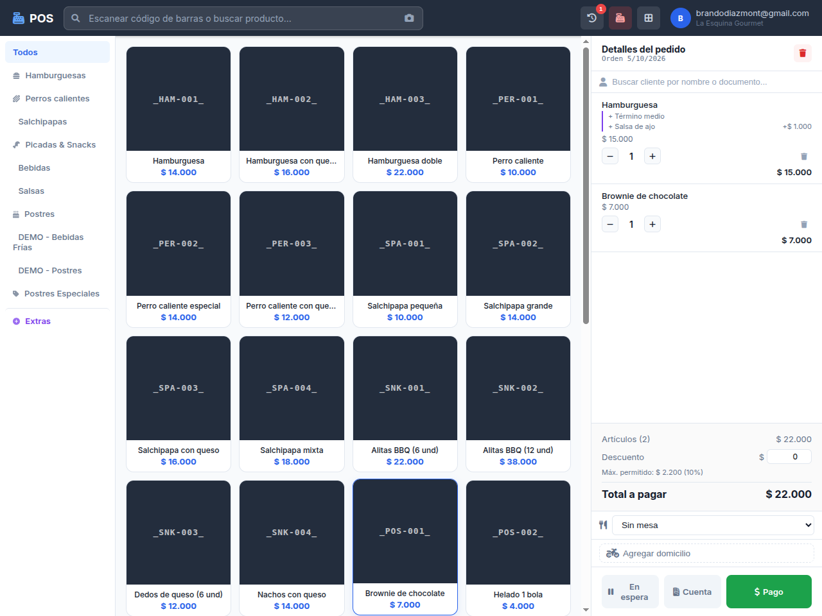
Task: Open the Extras section
Action: tap(57, 321)
